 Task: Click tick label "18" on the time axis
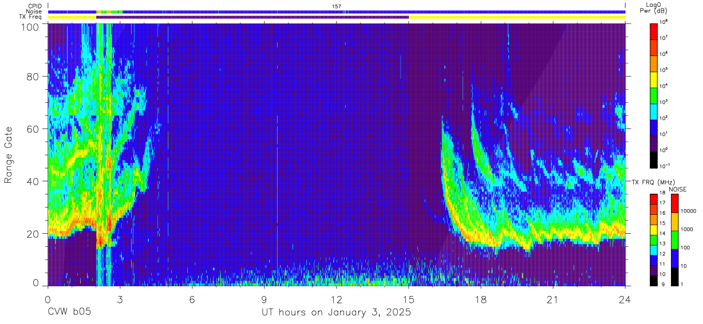pyautogui.click(x=481, y=300)
